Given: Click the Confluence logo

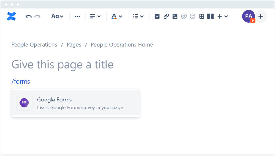Looking at the screenshot, I should click(x=11, y=16).
